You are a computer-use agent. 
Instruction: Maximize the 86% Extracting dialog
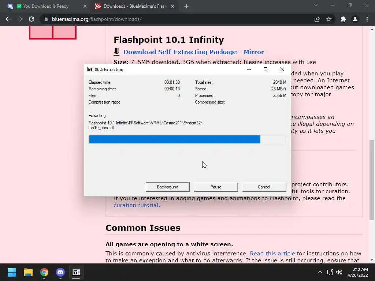click(x=266, y=69)
